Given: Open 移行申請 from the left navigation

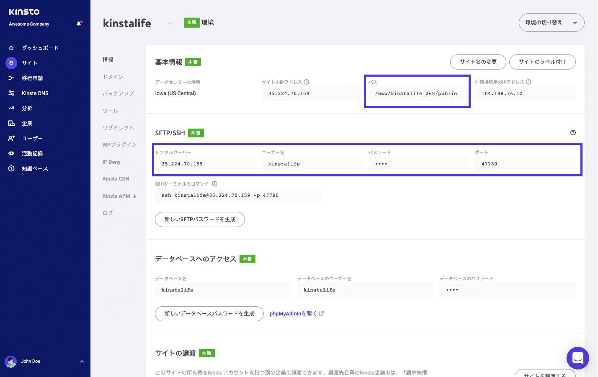Looking at the screenshot, I should click(34, 77).
